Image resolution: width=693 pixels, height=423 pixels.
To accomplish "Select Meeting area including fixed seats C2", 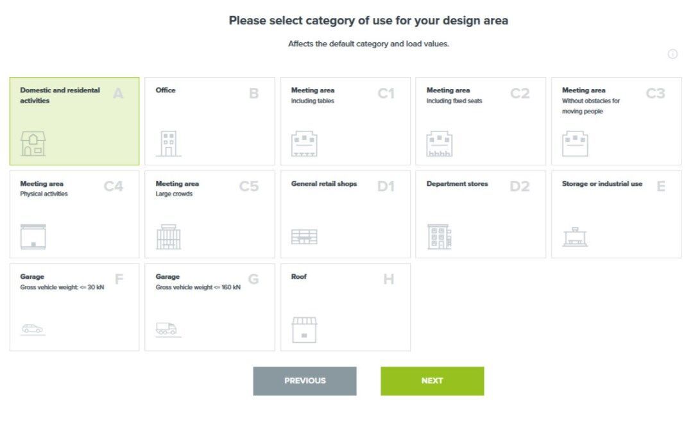I will pos(481,121).
